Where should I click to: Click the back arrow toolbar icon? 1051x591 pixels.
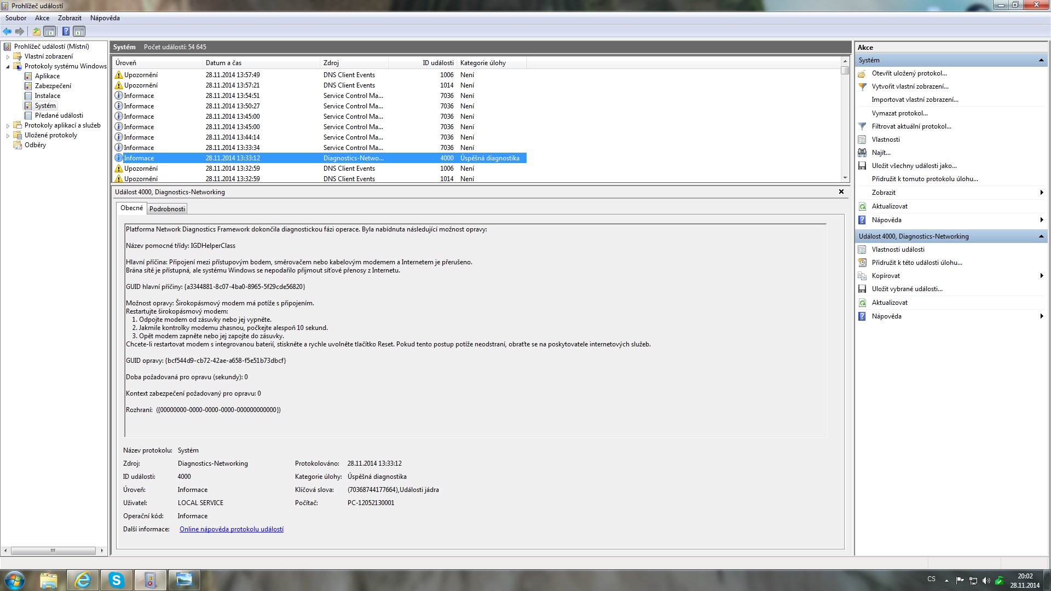click(x=7, y=31)
